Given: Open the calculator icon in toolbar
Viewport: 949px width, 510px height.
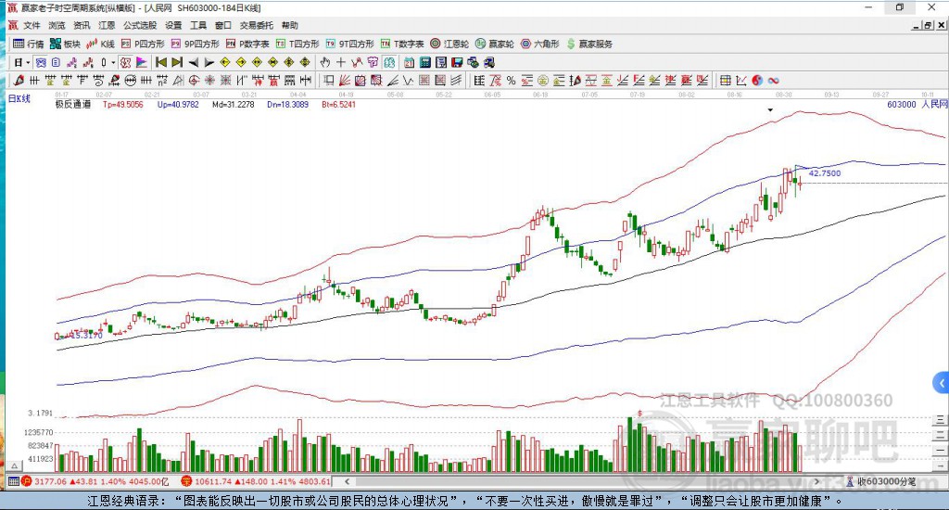Looking at the screenshot, I should coord(424,62).
